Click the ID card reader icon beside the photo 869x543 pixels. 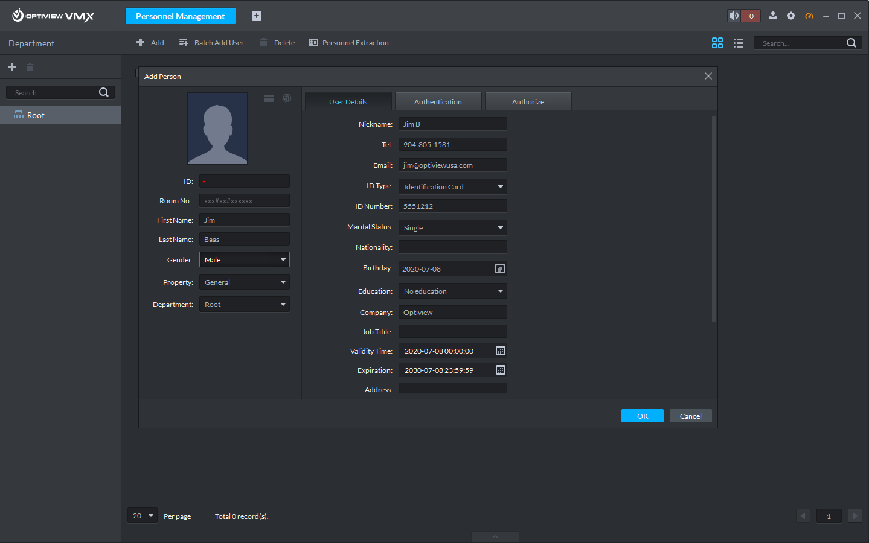click(x=268, y=98)
